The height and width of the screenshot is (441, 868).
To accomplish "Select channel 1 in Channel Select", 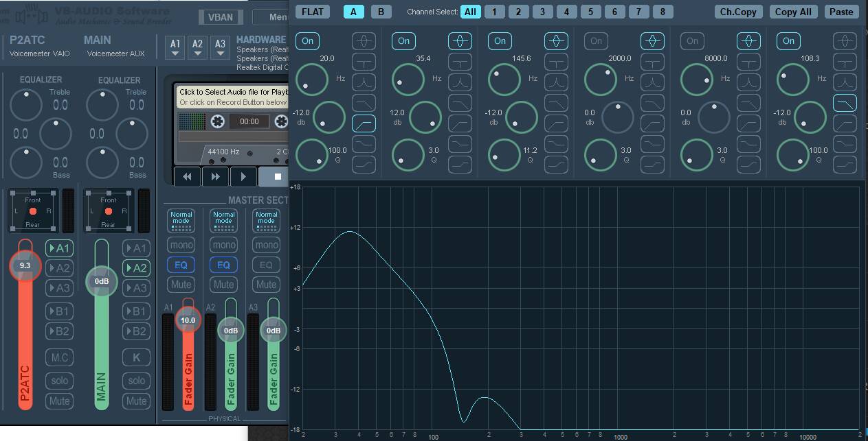I will tap(493, 12).
